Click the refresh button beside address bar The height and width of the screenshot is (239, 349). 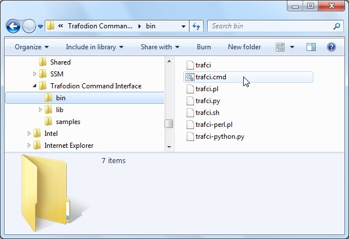[x=197, y=26]
